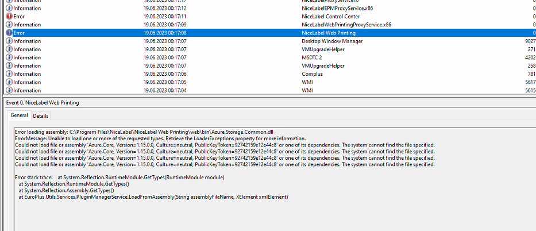The image size is (536, 231).
Task: Click the Error icon of the selected NiceLabel Web Printing row
Action: [9, 33]
